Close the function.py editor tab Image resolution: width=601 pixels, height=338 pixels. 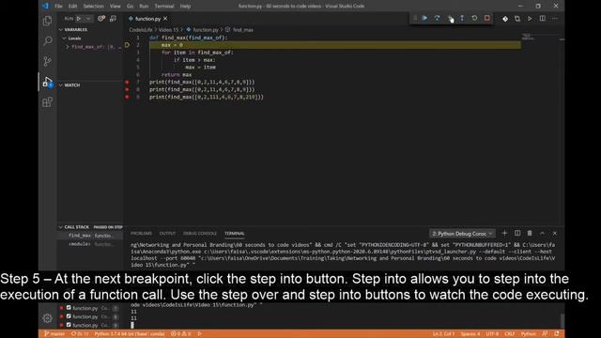(x=165, y=19)
